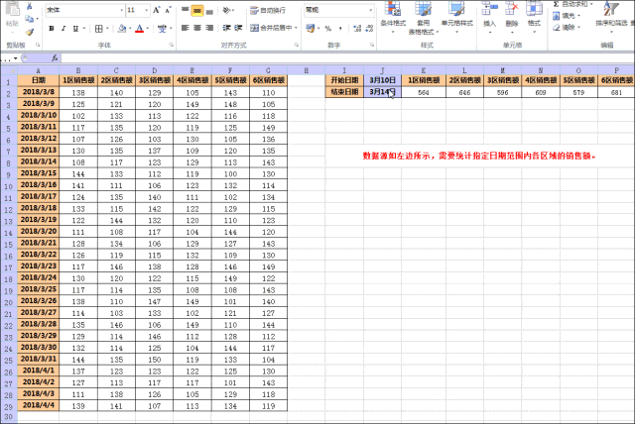Click the Cut scissors icon
Viewport: 635px width, 424px height.
(29, 7)
